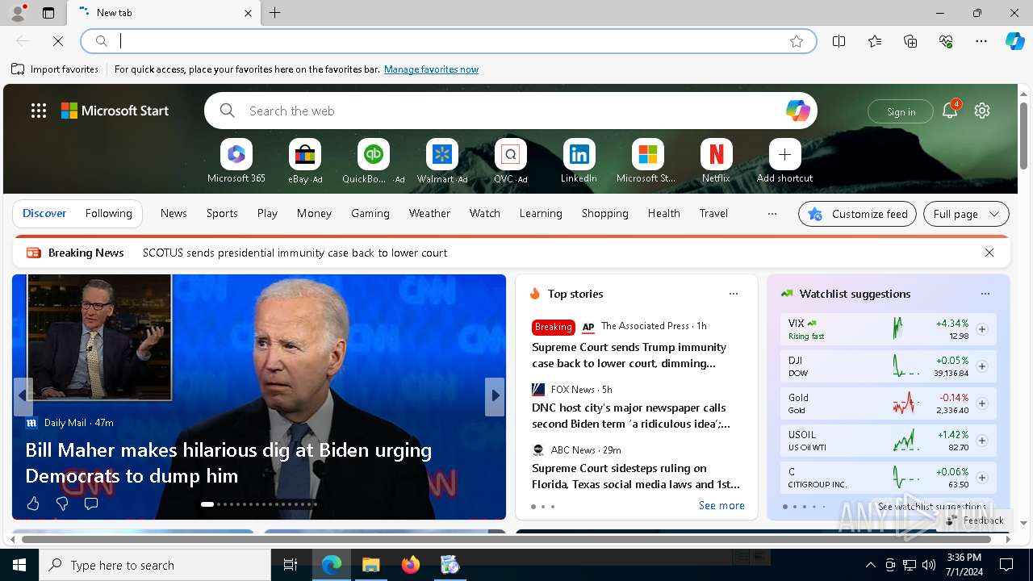Open the Weather category
The width and height of the screenshot is (1033, 581).
429,213
